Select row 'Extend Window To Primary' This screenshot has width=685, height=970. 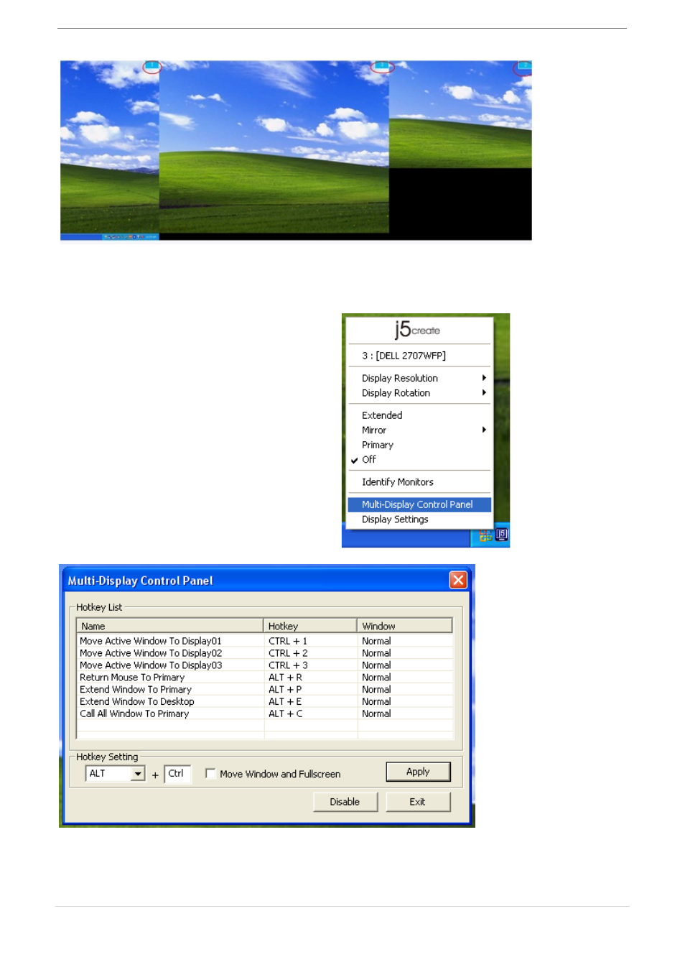(x=265, y=690)
